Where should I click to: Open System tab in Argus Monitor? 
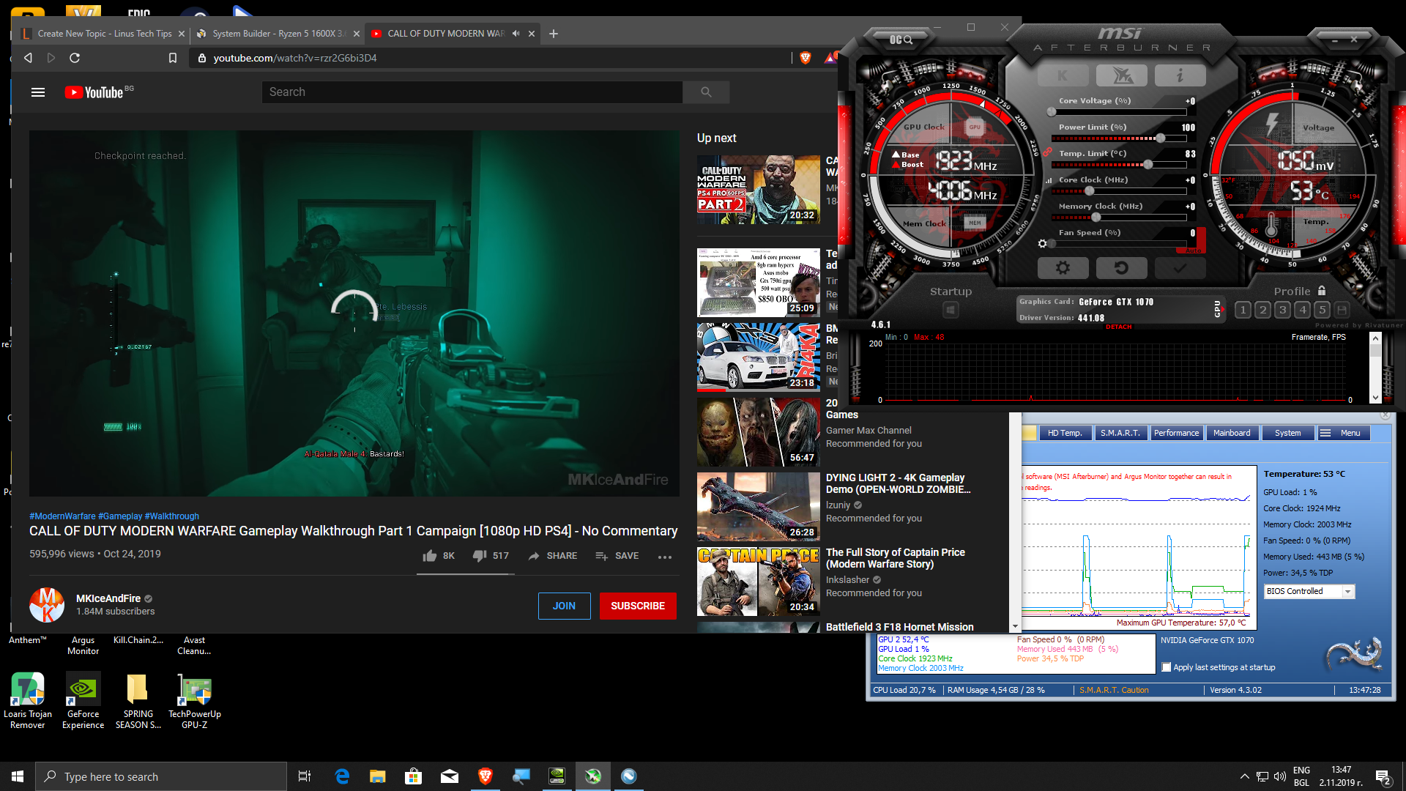(x=1288, y=433)
